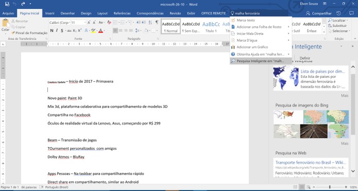Click the bullet list icon
Screen dimensions: 358x191
(116, 22)
